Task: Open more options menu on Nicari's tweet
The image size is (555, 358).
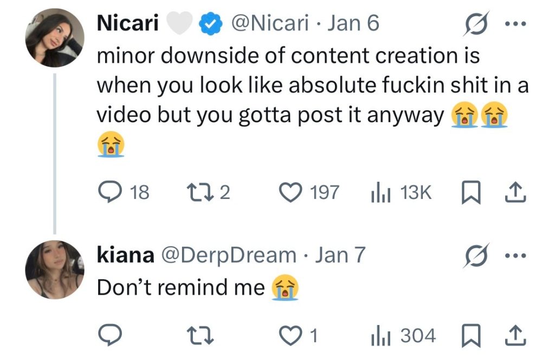Action: tap(517, 24)
